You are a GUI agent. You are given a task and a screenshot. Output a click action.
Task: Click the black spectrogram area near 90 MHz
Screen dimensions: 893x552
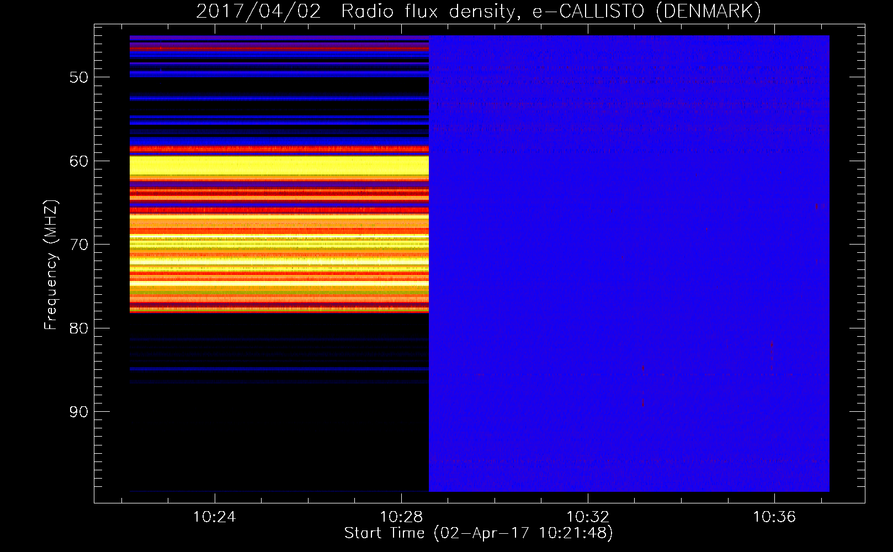(279, 436)
